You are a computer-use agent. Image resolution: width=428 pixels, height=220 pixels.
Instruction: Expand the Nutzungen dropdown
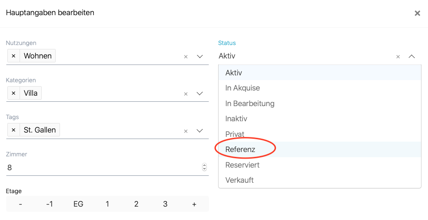click(x=200, y=56)
